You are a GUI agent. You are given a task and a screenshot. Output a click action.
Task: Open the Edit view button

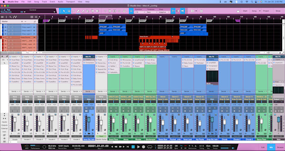click(263, 147)
